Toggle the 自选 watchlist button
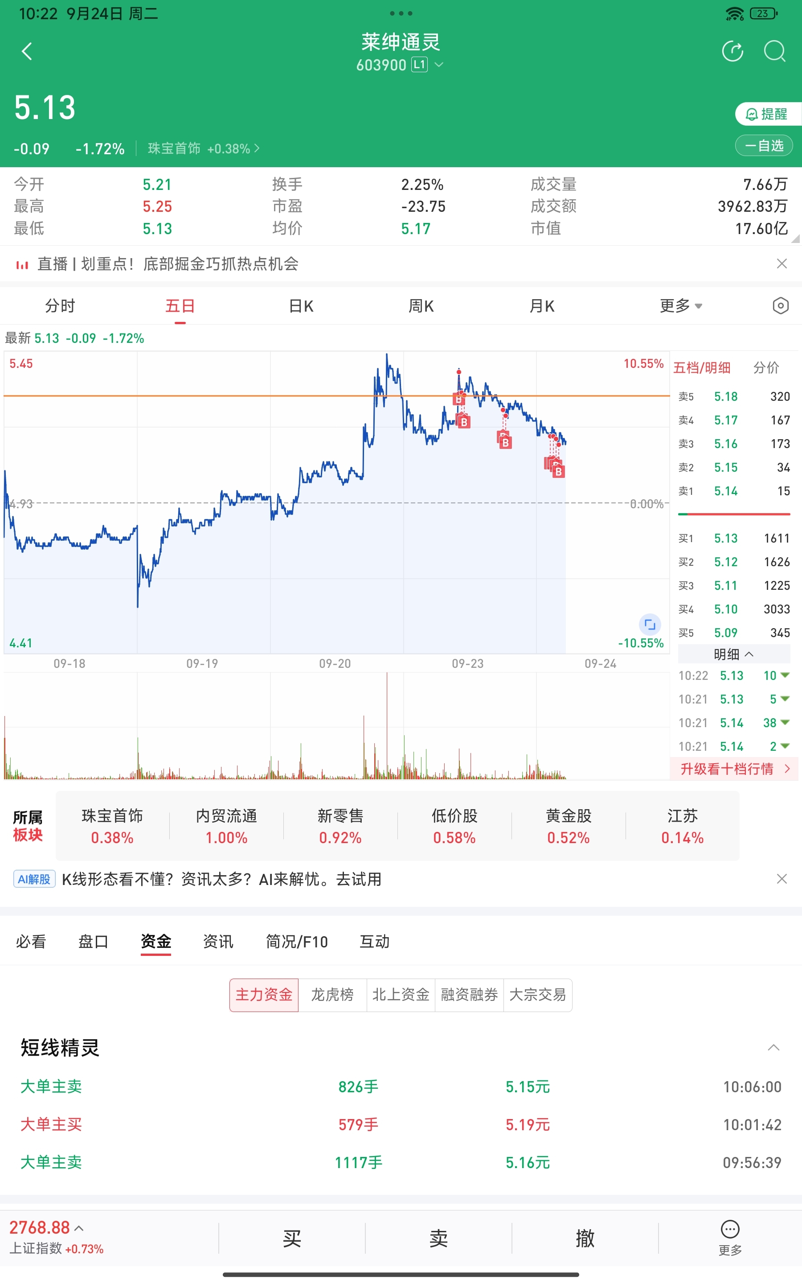The image size is (802, 1284). [x=764, y=145]
